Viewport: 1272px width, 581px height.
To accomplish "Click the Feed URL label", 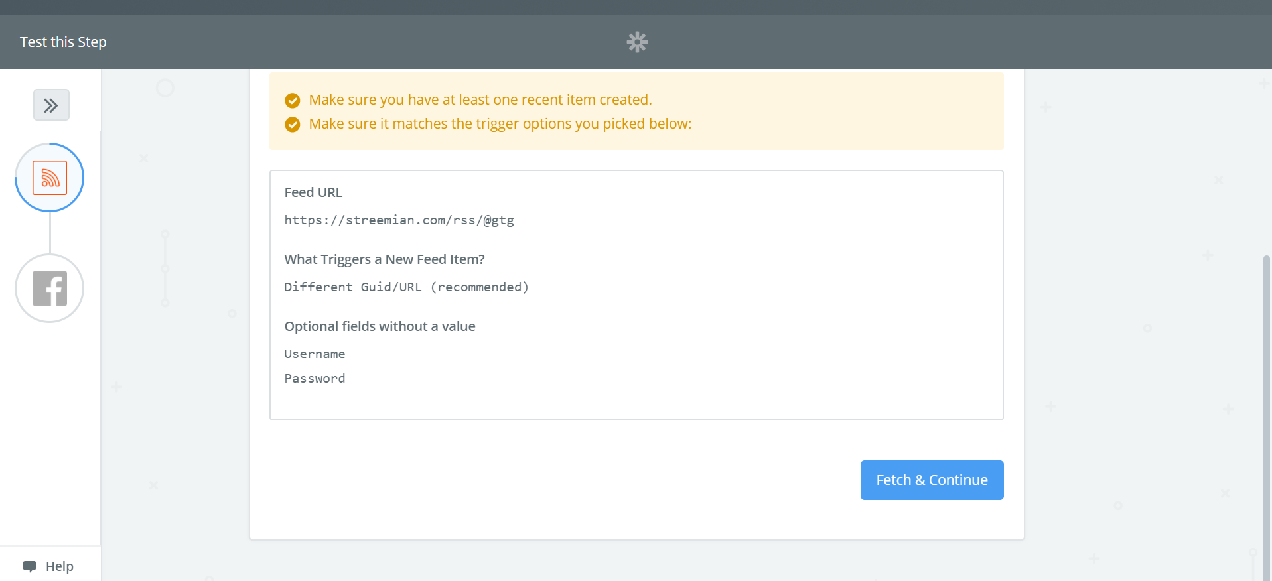I will click(x=313, y=192).
